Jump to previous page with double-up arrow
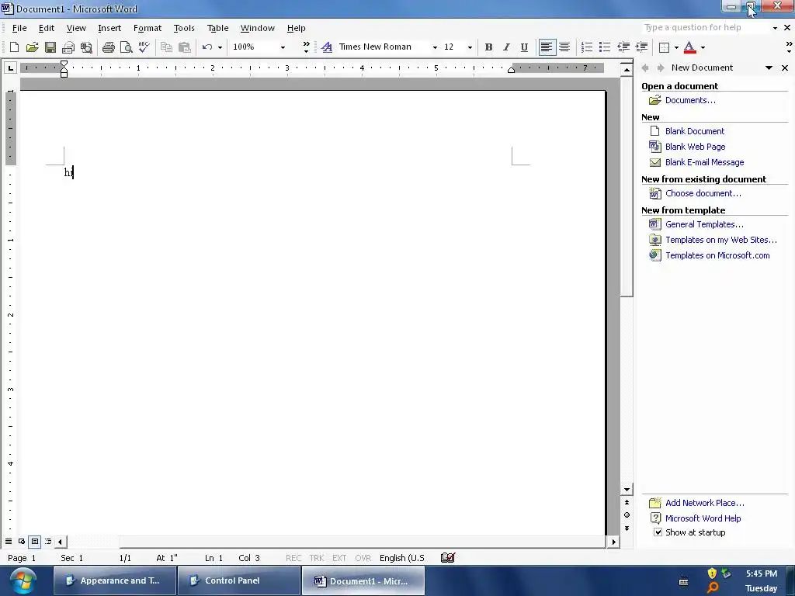Viewport: 795px width, 596px height. (x=627, y=502)
